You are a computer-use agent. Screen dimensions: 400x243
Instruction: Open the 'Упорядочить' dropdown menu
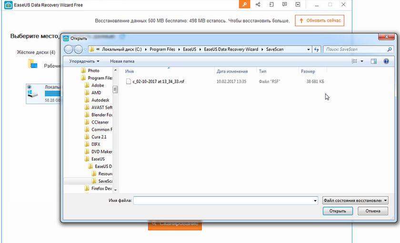pos(84,61)
